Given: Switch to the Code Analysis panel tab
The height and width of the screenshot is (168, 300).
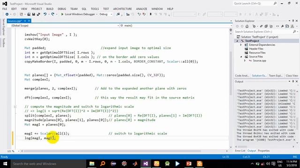Looking at the screenshot, I should point(242,76).
